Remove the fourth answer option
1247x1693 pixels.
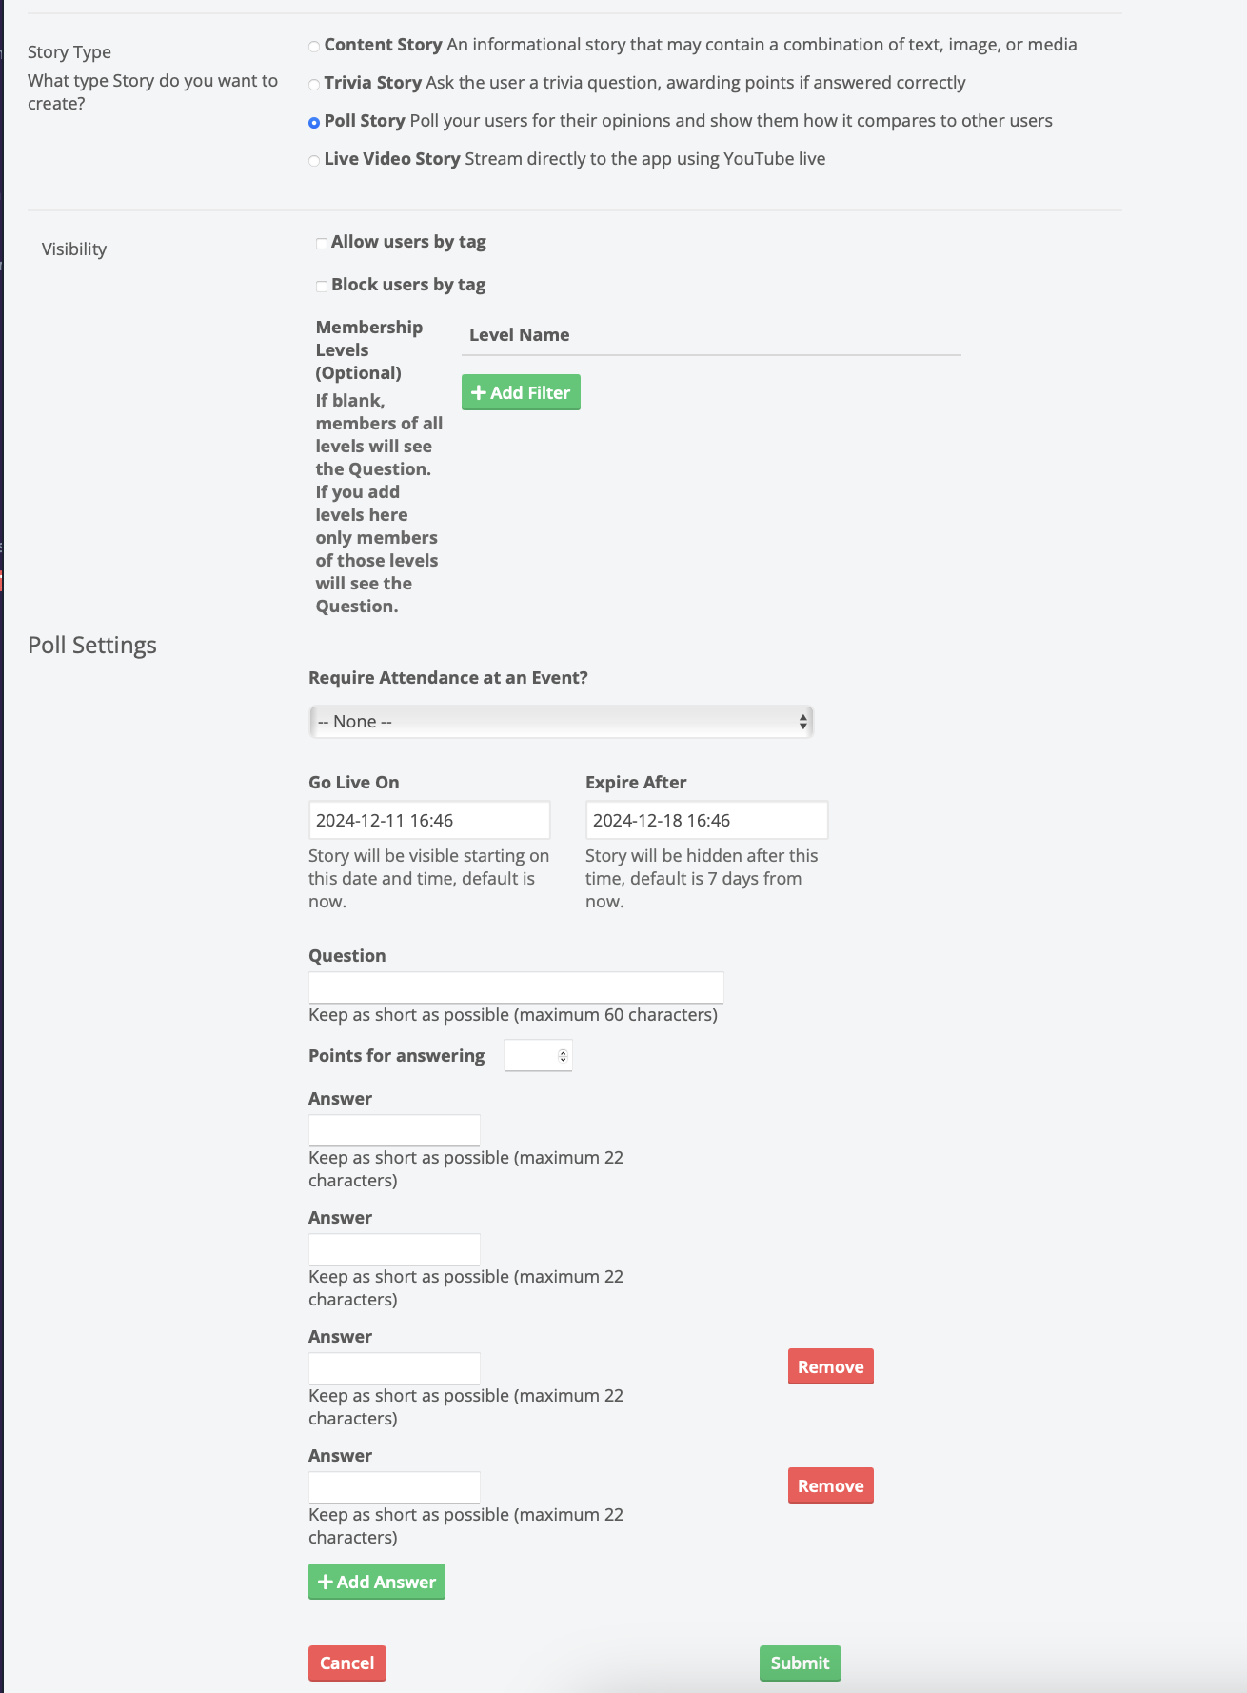830,1486
